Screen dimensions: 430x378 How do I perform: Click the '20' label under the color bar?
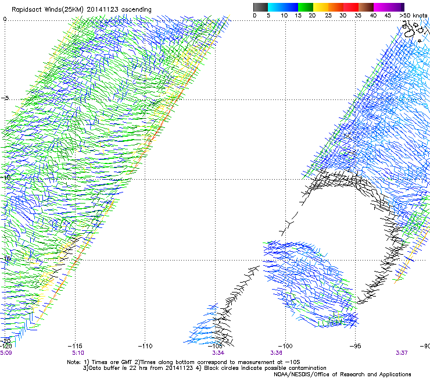(x=312, y=15)
